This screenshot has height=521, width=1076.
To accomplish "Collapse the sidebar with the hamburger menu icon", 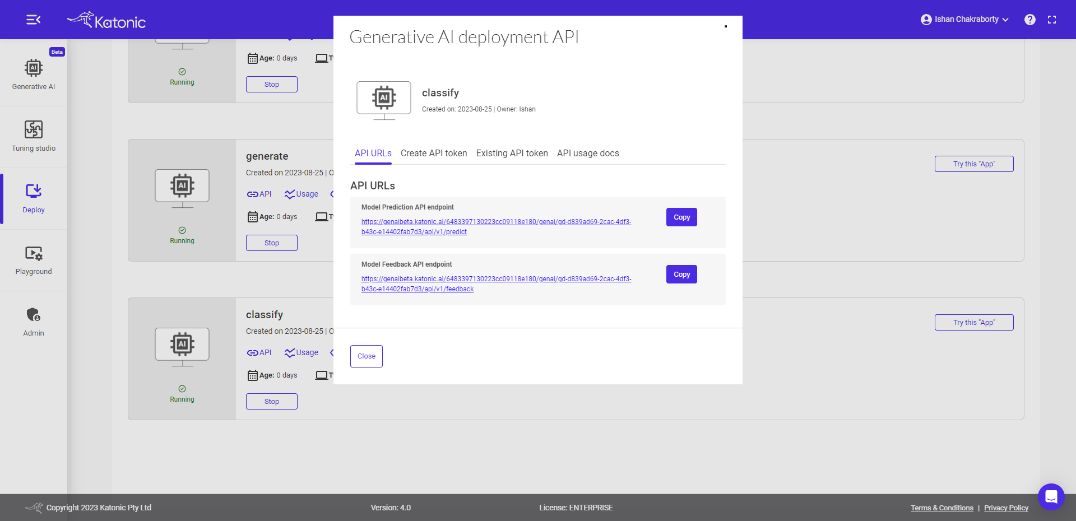I will 33,20.
